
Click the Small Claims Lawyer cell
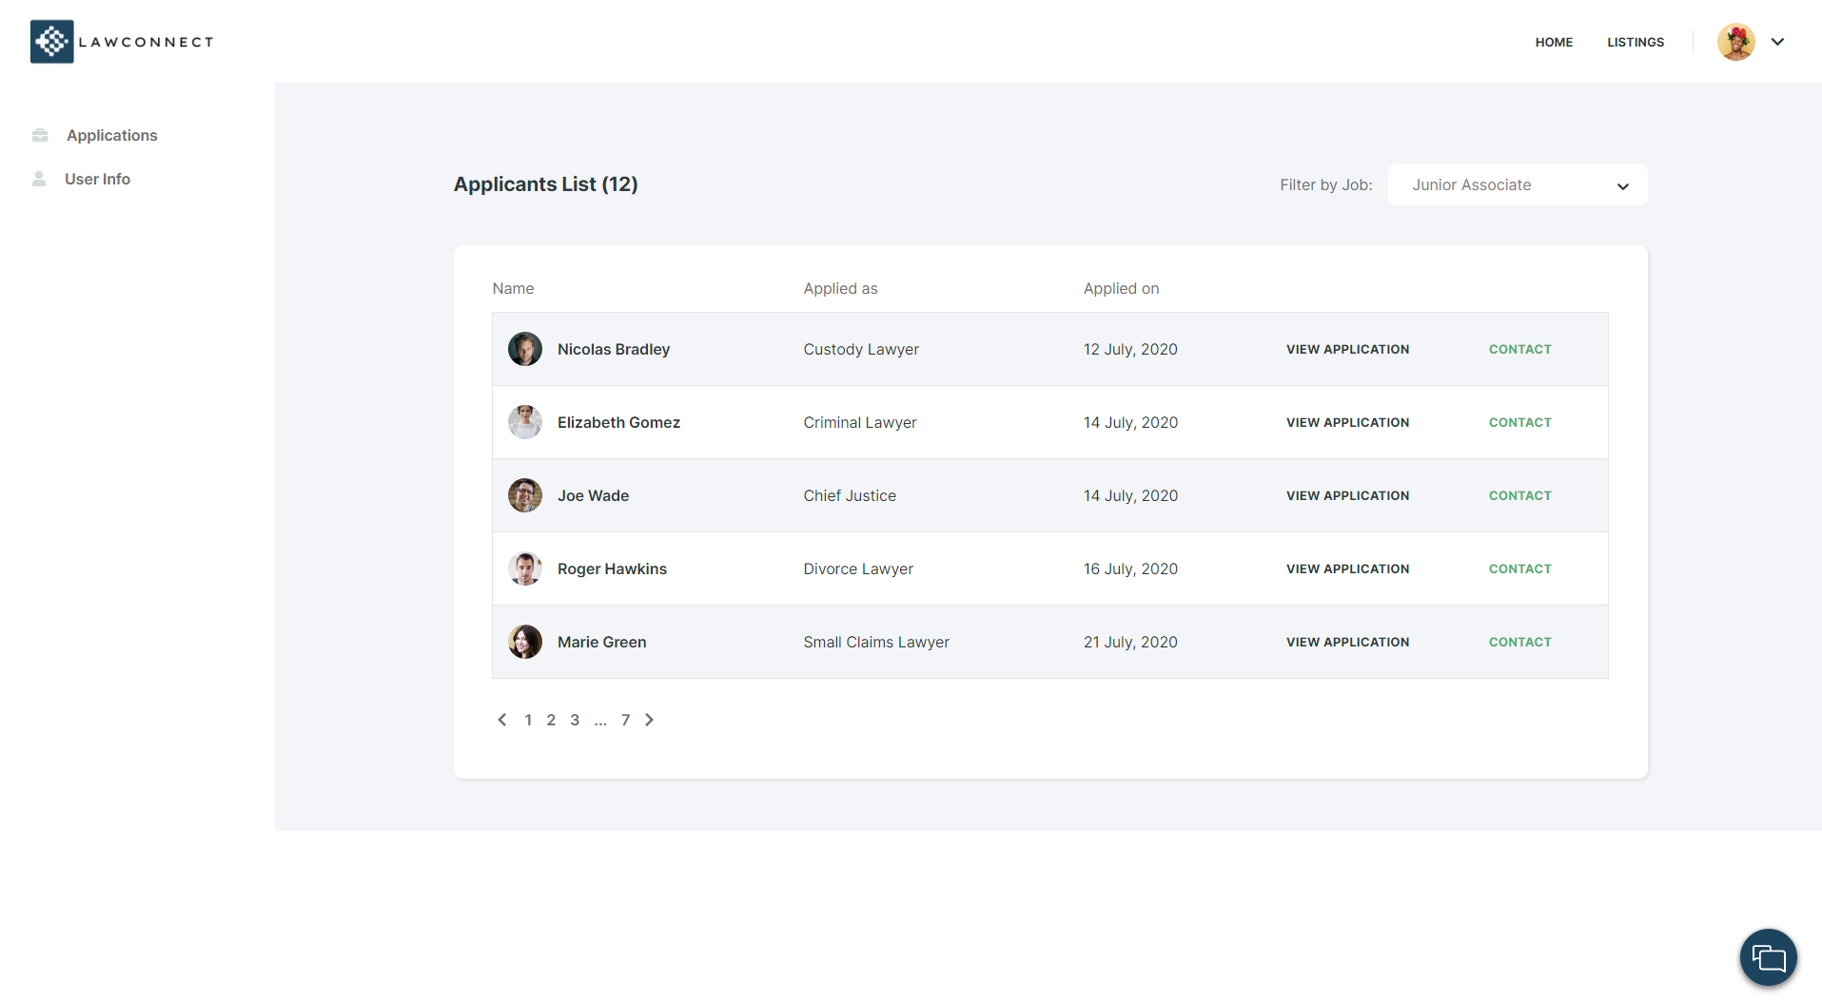click(x=876, y=642)
